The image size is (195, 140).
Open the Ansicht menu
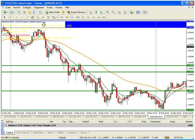point(17,7)
